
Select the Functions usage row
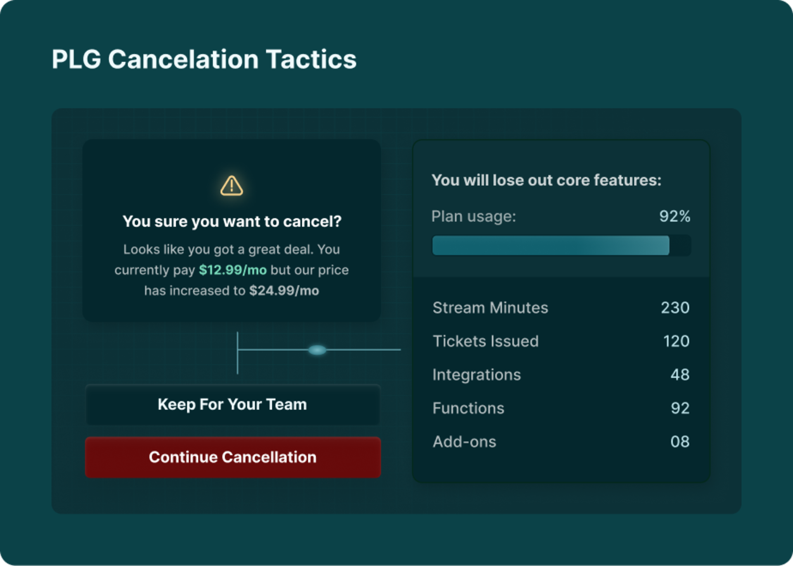(468, 408)
